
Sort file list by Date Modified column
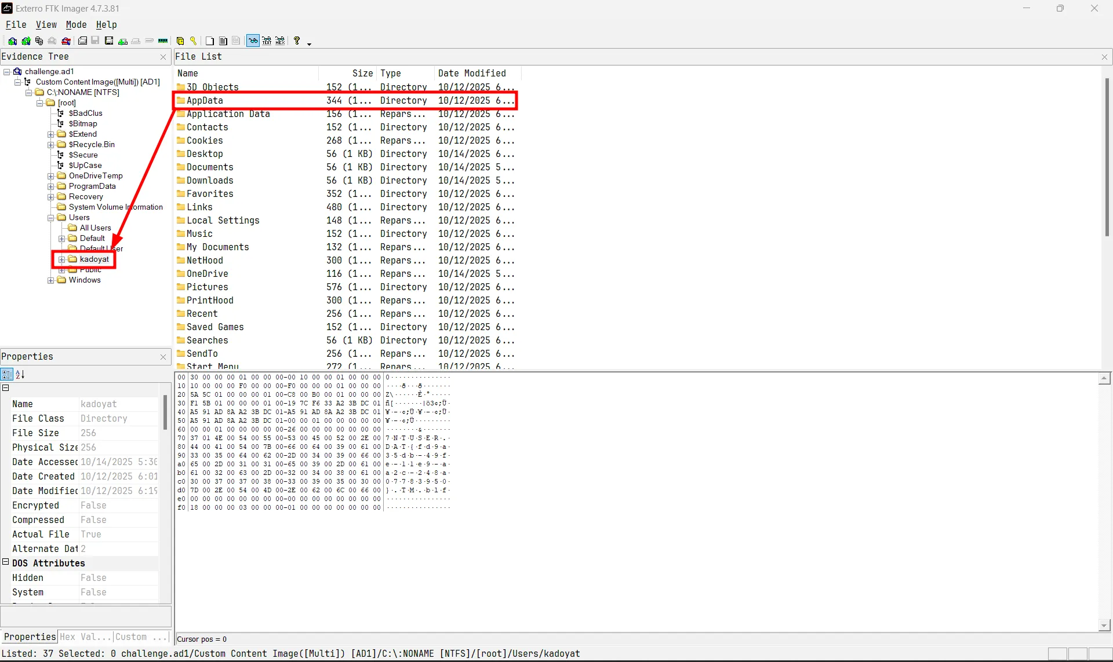point(472,74)
